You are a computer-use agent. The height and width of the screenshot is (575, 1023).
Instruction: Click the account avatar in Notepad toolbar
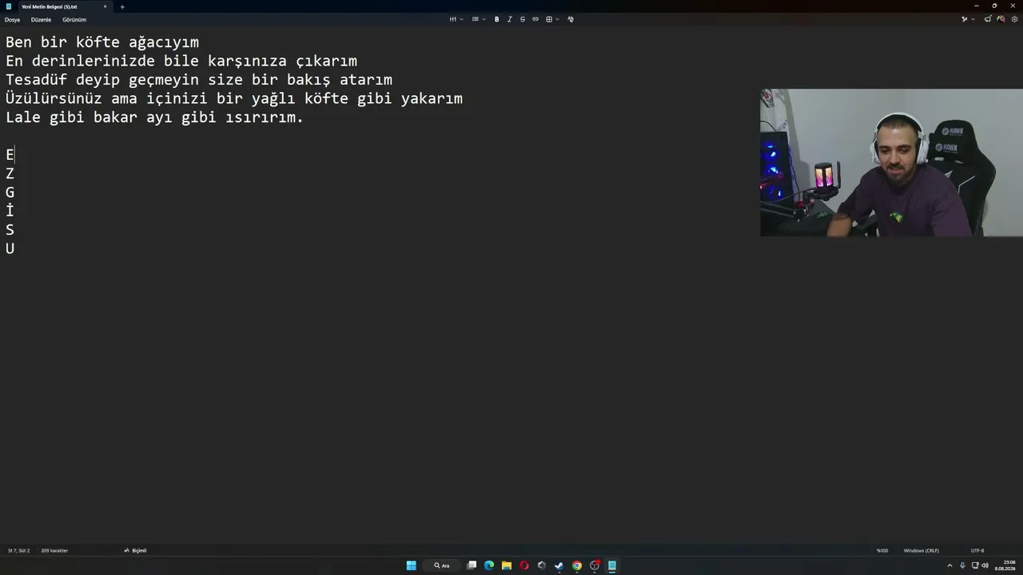(x=1001, y=19)
